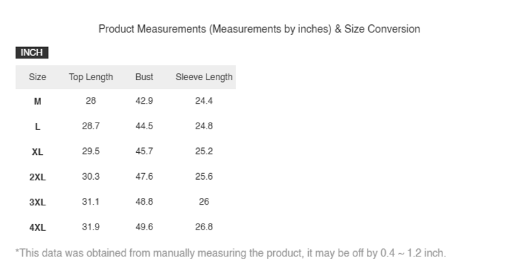Click the 25.2 sleeve length value

(204, 151)
